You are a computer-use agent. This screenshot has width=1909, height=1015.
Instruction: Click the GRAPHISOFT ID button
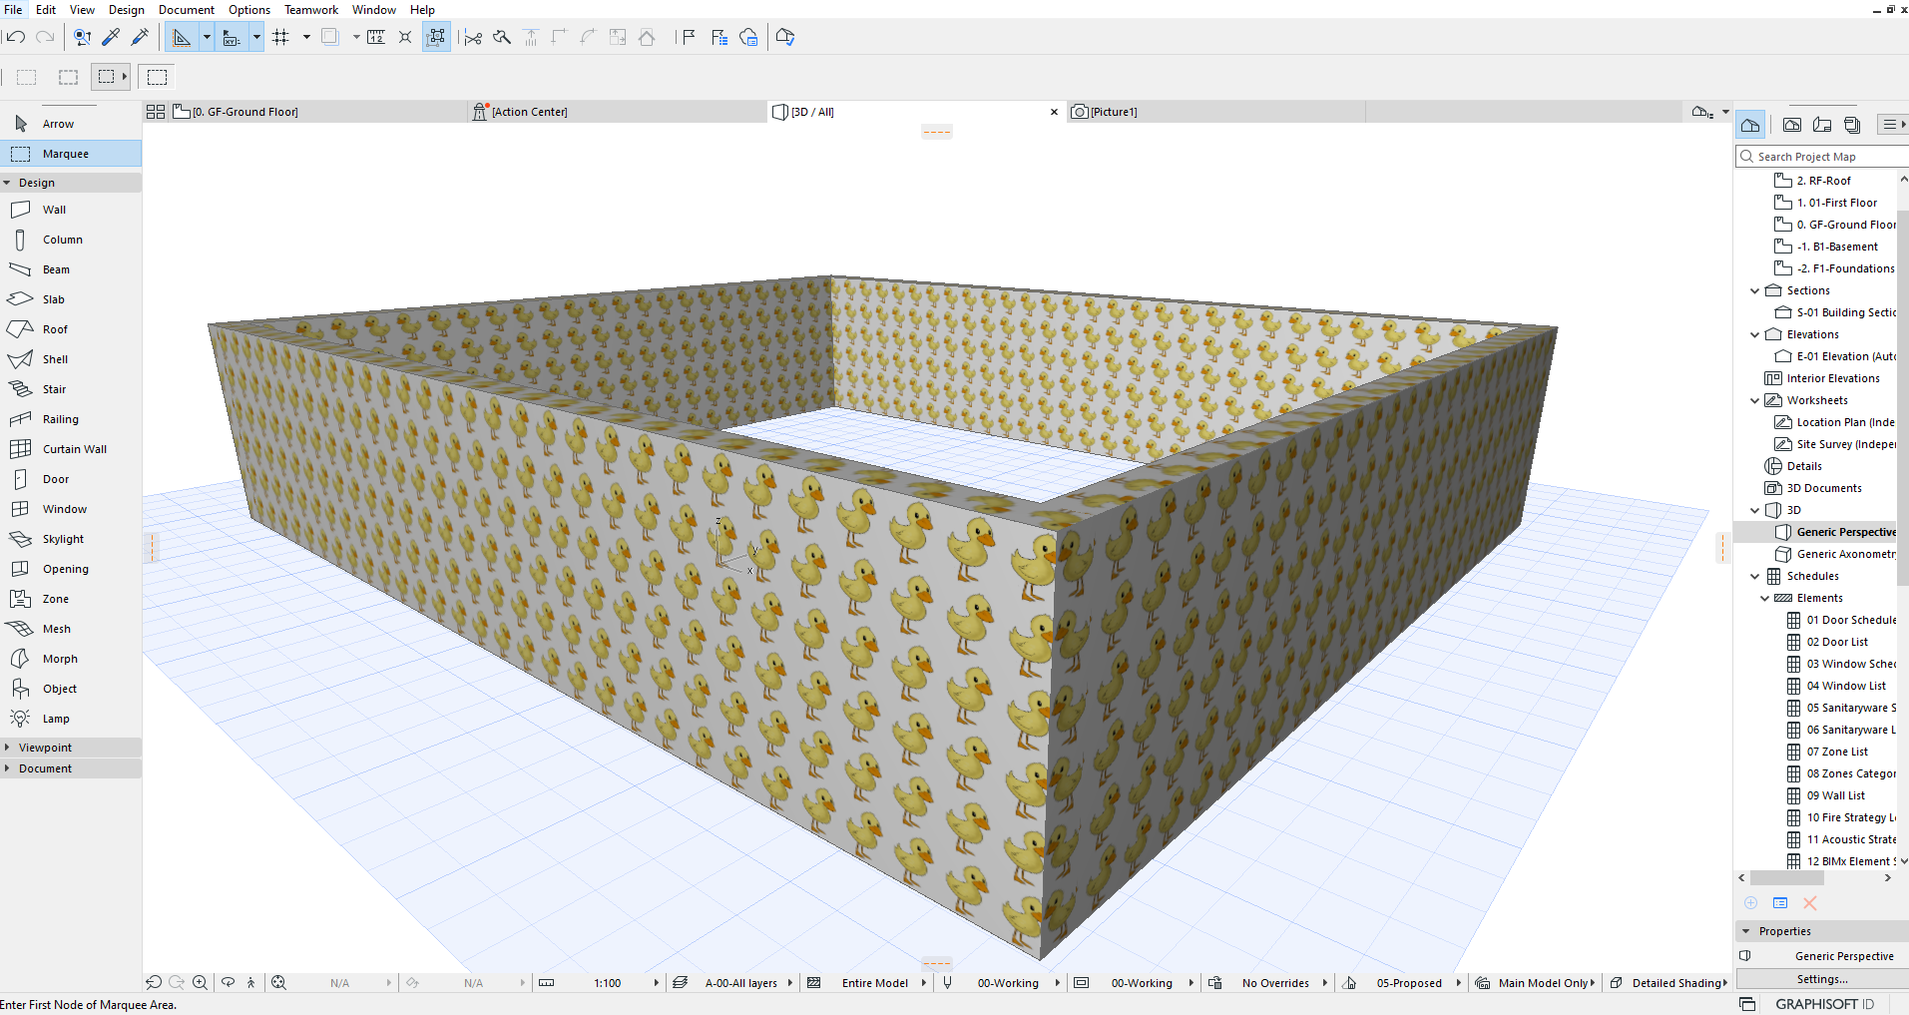(1824, 1004)
